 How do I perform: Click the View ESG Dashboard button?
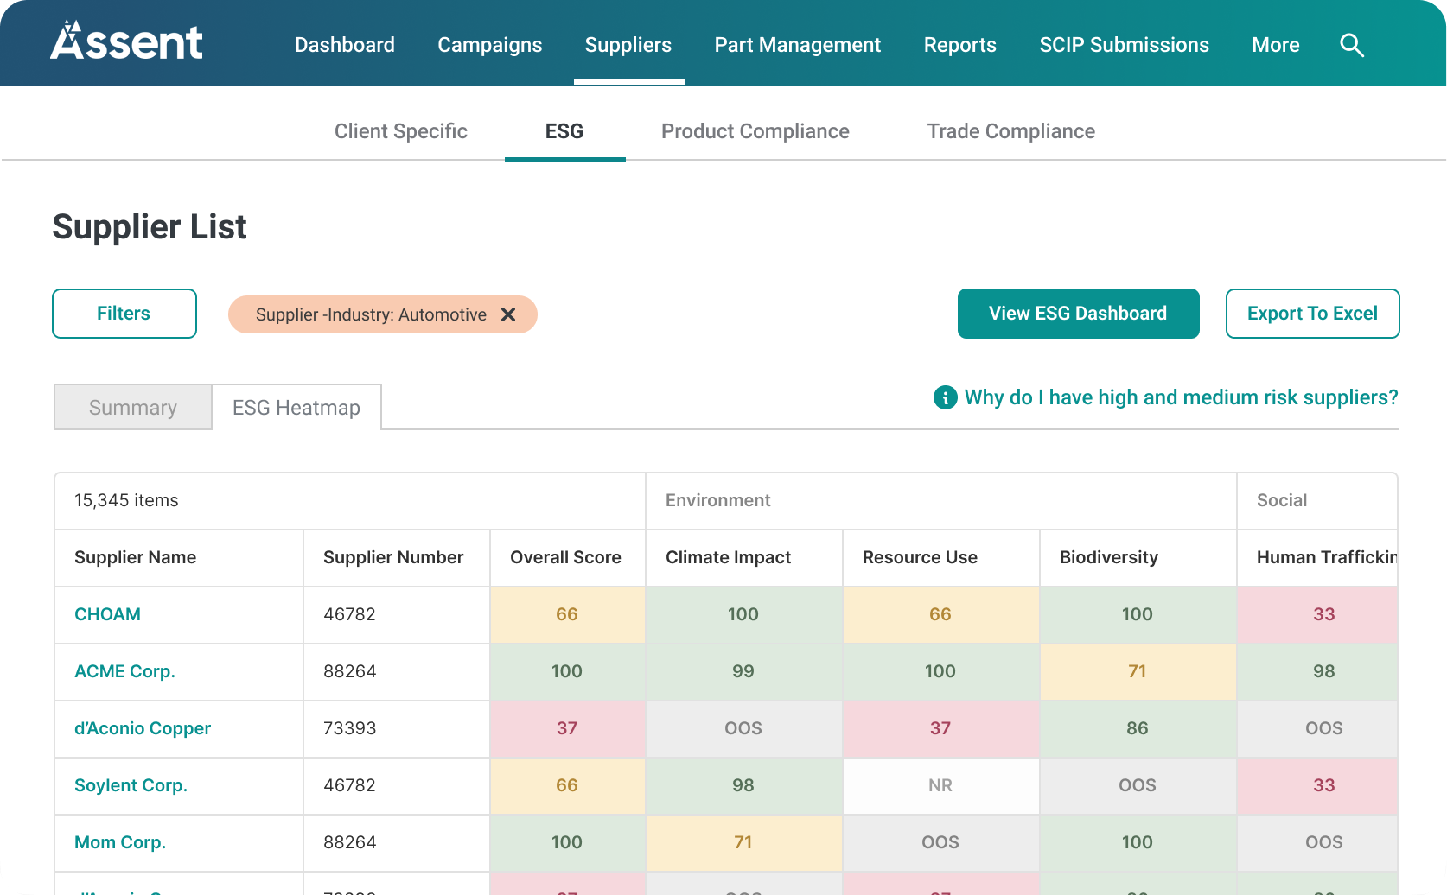(1077, 314)
